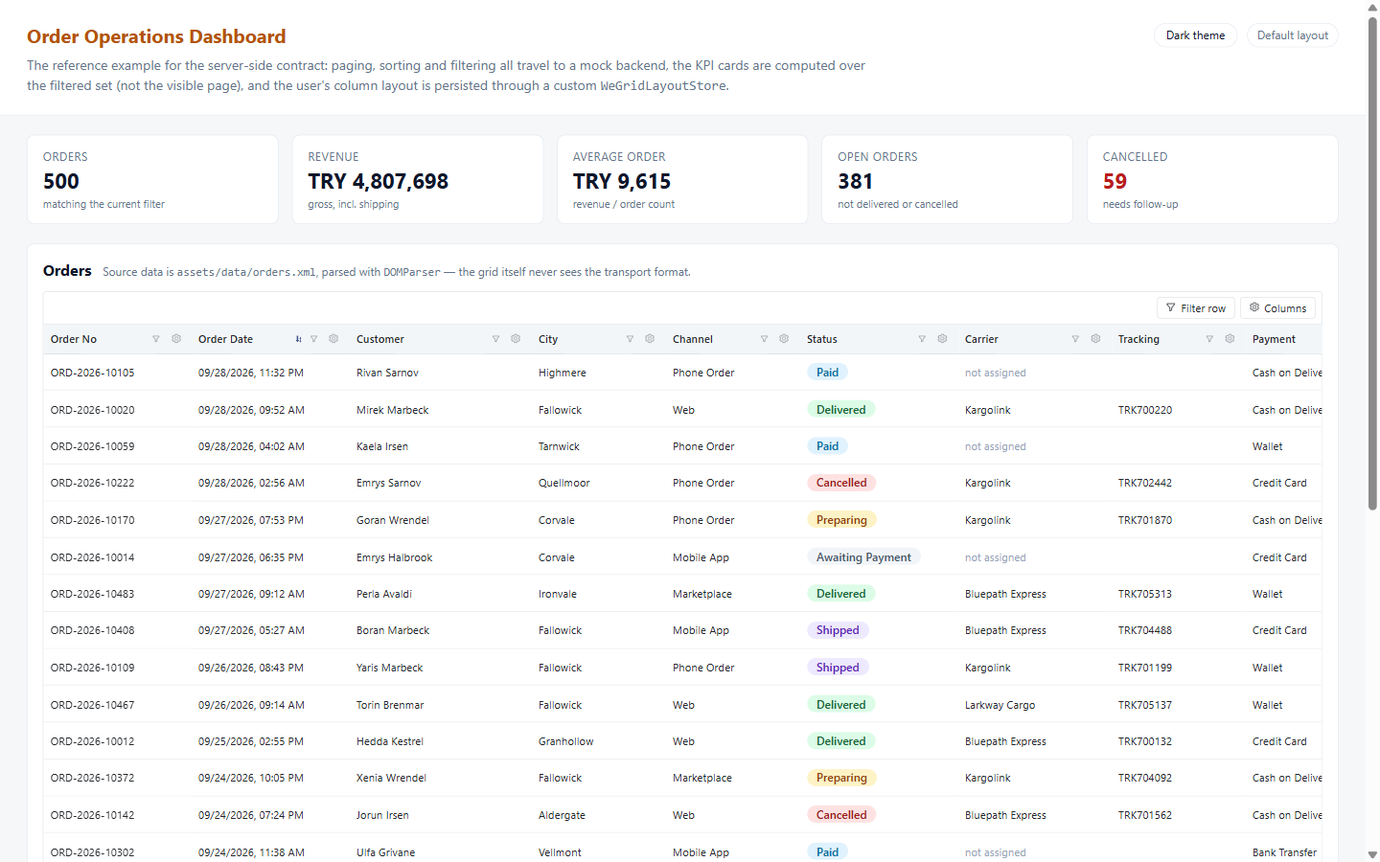Screen dimensions: 1380x862
Task: Open Status column settings gear
Action: tap(942, 339)
